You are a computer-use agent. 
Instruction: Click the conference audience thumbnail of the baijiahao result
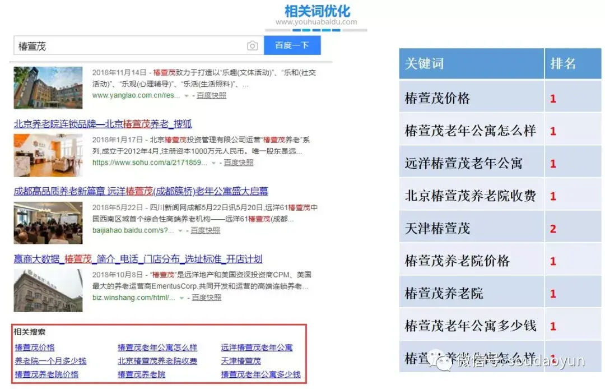(x=48, y=223)
